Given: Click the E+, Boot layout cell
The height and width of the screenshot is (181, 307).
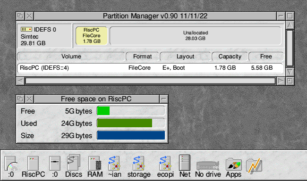Looking at the screenshot, I should click(174, 68).
